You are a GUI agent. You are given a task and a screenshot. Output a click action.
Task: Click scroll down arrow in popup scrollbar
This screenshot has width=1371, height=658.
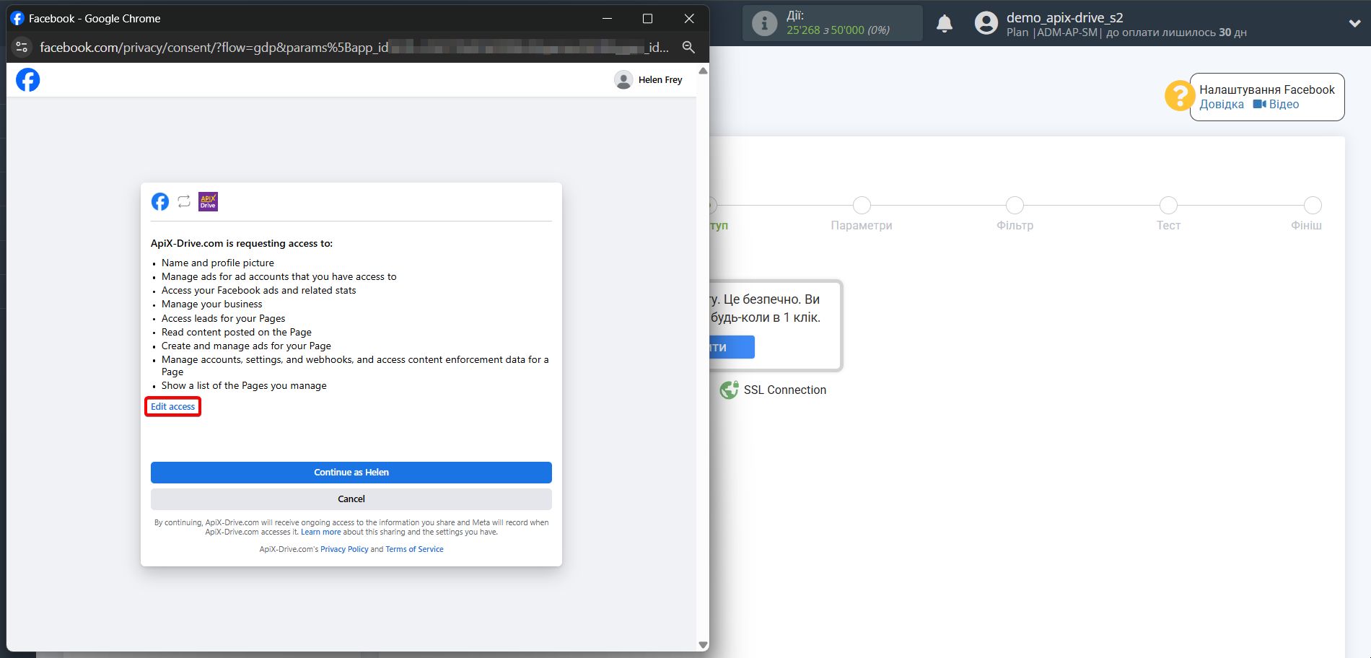pos(703,645)
